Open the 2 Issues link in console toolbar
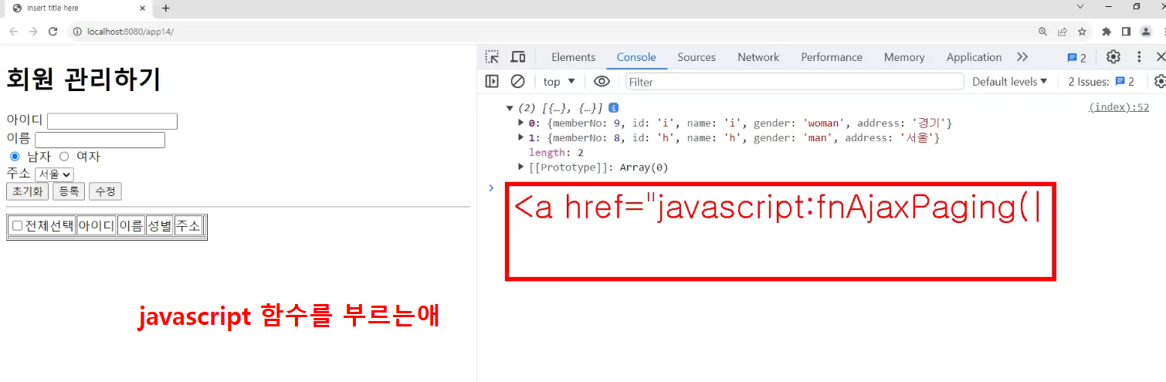 point(1101,81)
